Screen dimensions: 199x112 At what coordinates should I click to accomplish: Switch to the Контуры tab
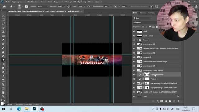pyautogui.click(x=152, y=13)
